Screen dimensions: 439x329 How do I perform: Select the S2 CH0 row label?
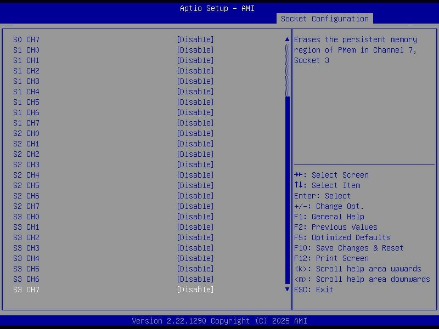coord(26,133)
